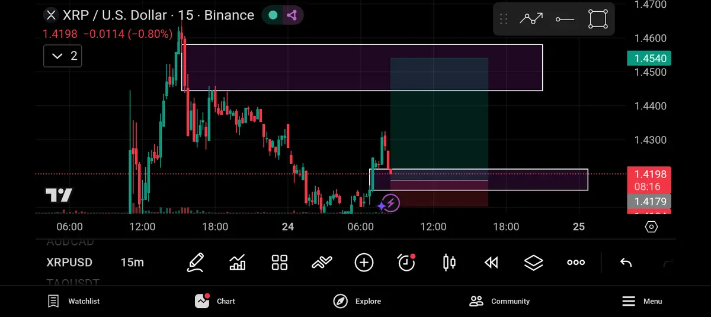Switch to the Explore tab
711x317 pixels.
tap(357, 301)
